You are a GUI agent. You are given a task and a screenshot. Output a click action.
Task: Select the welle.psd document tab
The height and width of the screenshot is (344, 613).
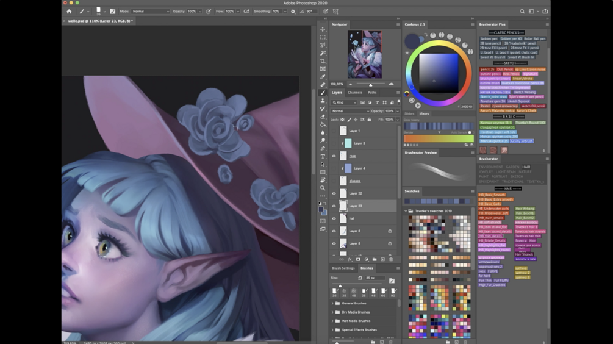pos(100,21)
